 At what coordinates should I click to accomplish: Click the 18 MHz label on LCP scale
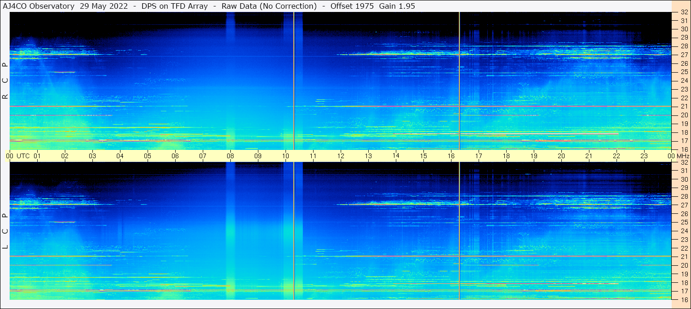[x=684, y=282]
